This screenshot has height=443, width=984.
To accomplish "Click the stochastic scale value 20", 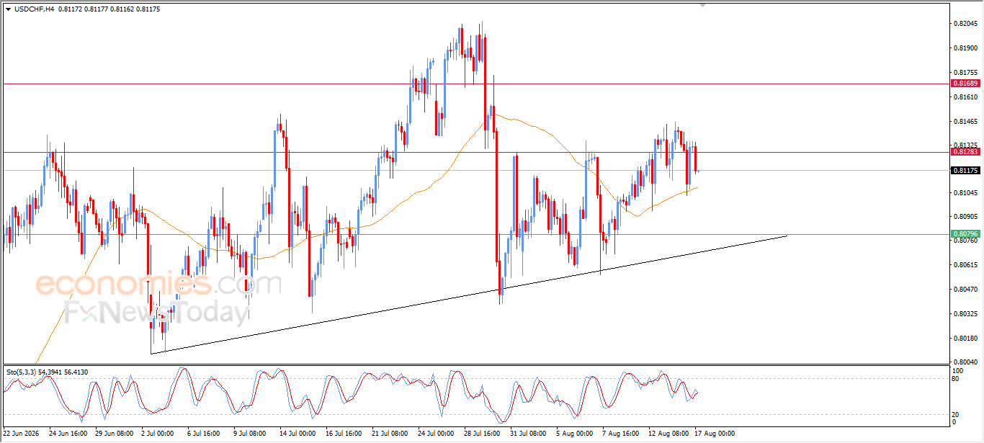I will pyautogui.click(x=956, y=414).
